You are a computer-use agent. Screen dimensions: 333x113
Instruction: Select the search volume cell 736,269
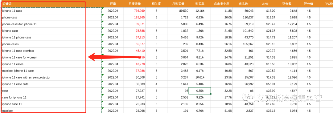pos(135,11)
